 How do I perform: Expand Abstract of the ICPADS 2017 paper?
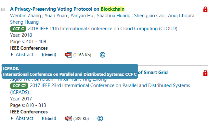22,118
